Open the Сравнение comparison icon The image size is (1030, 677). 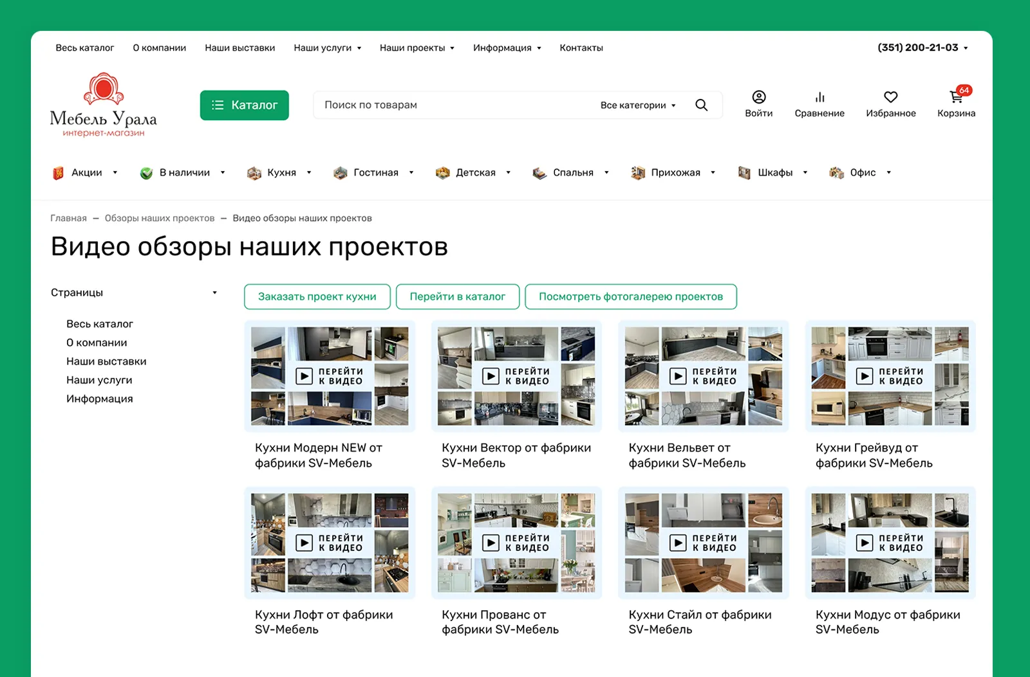click(x=819, y=97)
